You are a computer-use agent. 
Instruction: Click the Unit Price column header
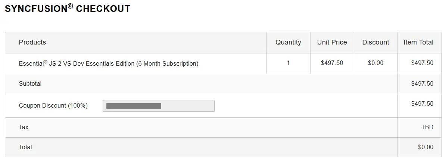coord(332,42)
